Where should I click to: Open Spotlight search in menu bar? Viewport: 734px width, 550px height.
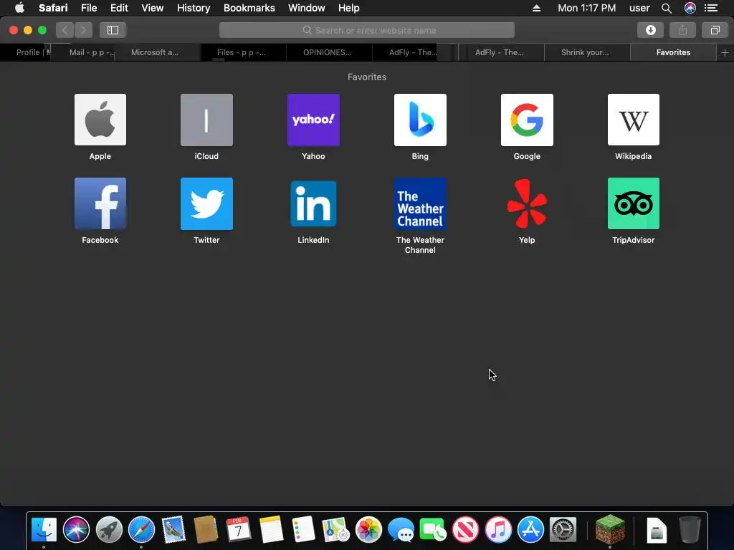[667, 8]
